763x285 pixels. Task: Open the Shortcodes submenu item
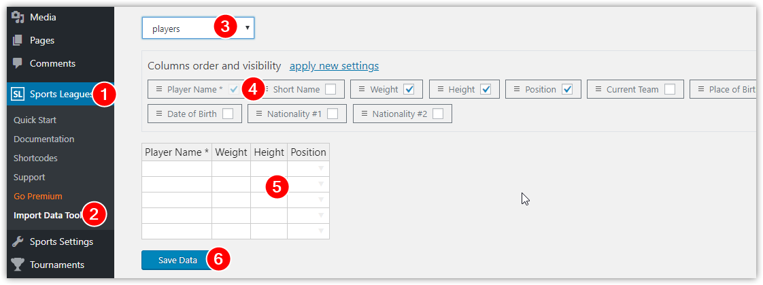point(35,158)
